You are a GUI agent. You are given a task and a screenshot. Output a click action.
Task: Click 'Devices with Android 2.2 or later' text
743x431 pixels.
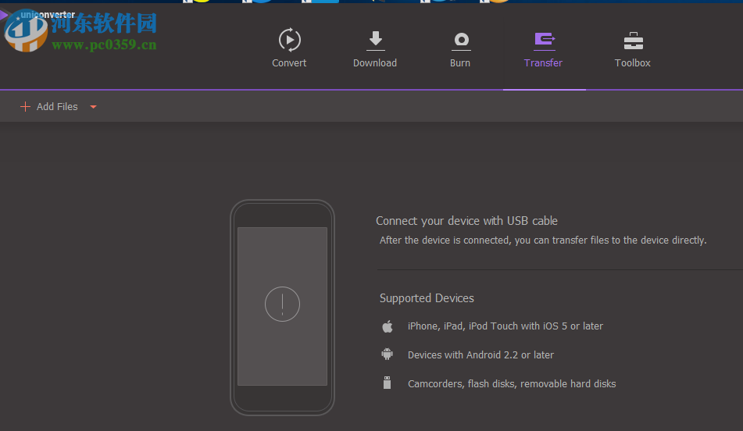pyautogui.click(x=480, y=355)
